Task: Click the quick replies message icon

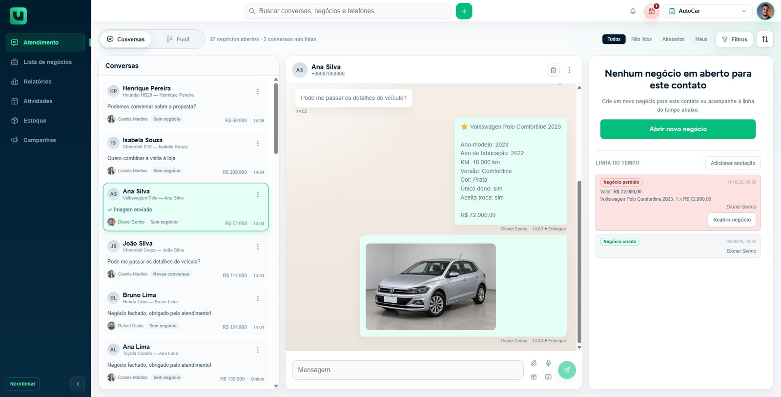Action: 548,377
